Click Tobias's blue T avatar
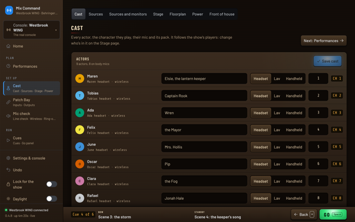This screenshot has width=355, height=222. (80, 95)
